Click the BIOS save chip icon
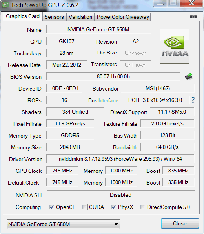The width and height of the screenshot is (204, 234). (x=189, y=76)
